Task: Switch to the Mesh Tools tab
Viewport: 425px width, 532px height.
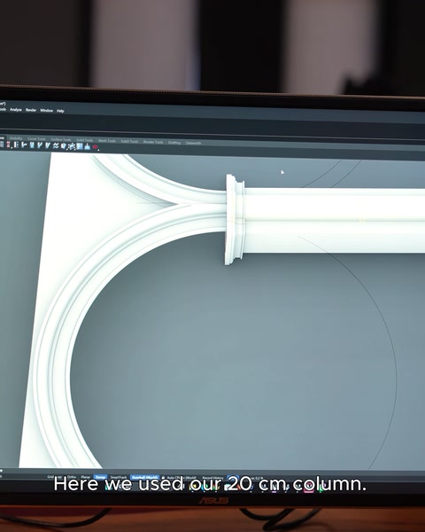Action: pyautogui.click(x=107, y=140)
